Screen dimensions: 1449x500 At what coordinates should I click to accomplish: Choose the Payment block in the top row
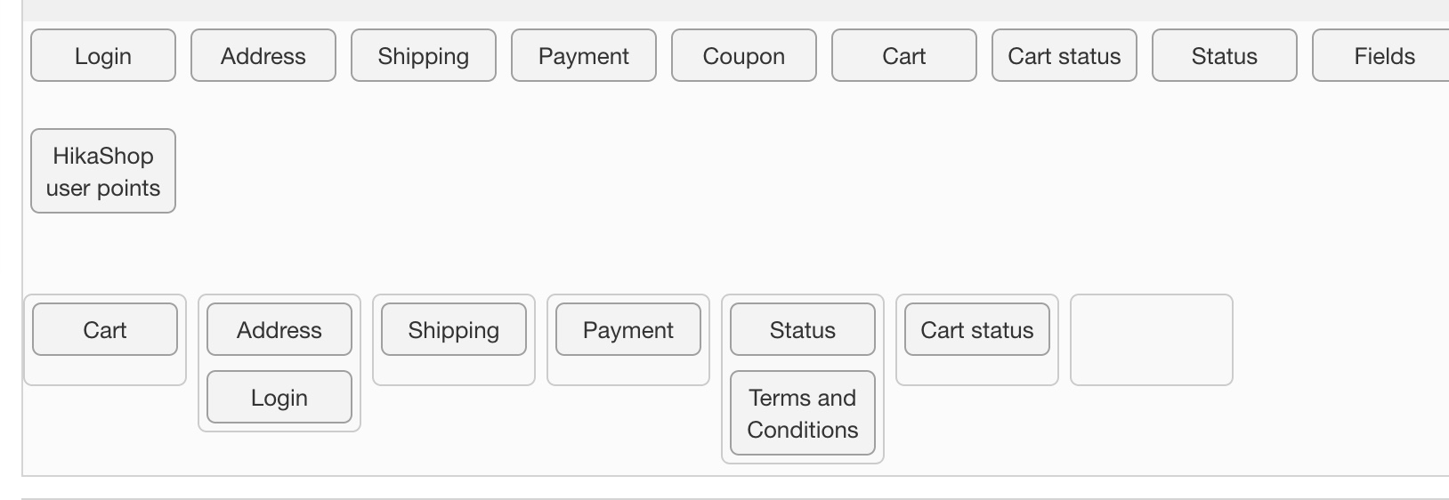tap(584, 56)
